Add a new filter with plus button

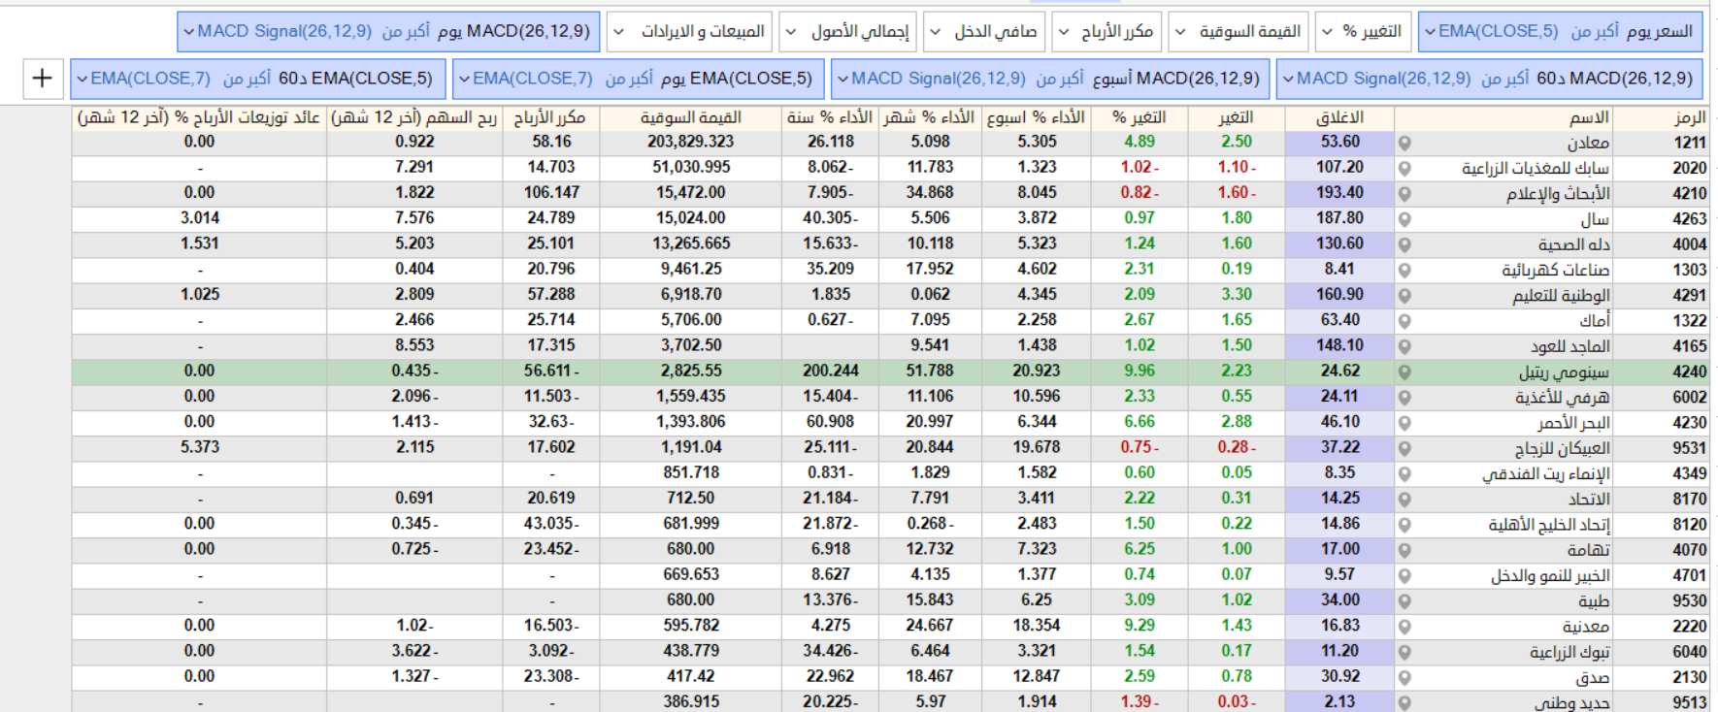[x=42, y=79]
